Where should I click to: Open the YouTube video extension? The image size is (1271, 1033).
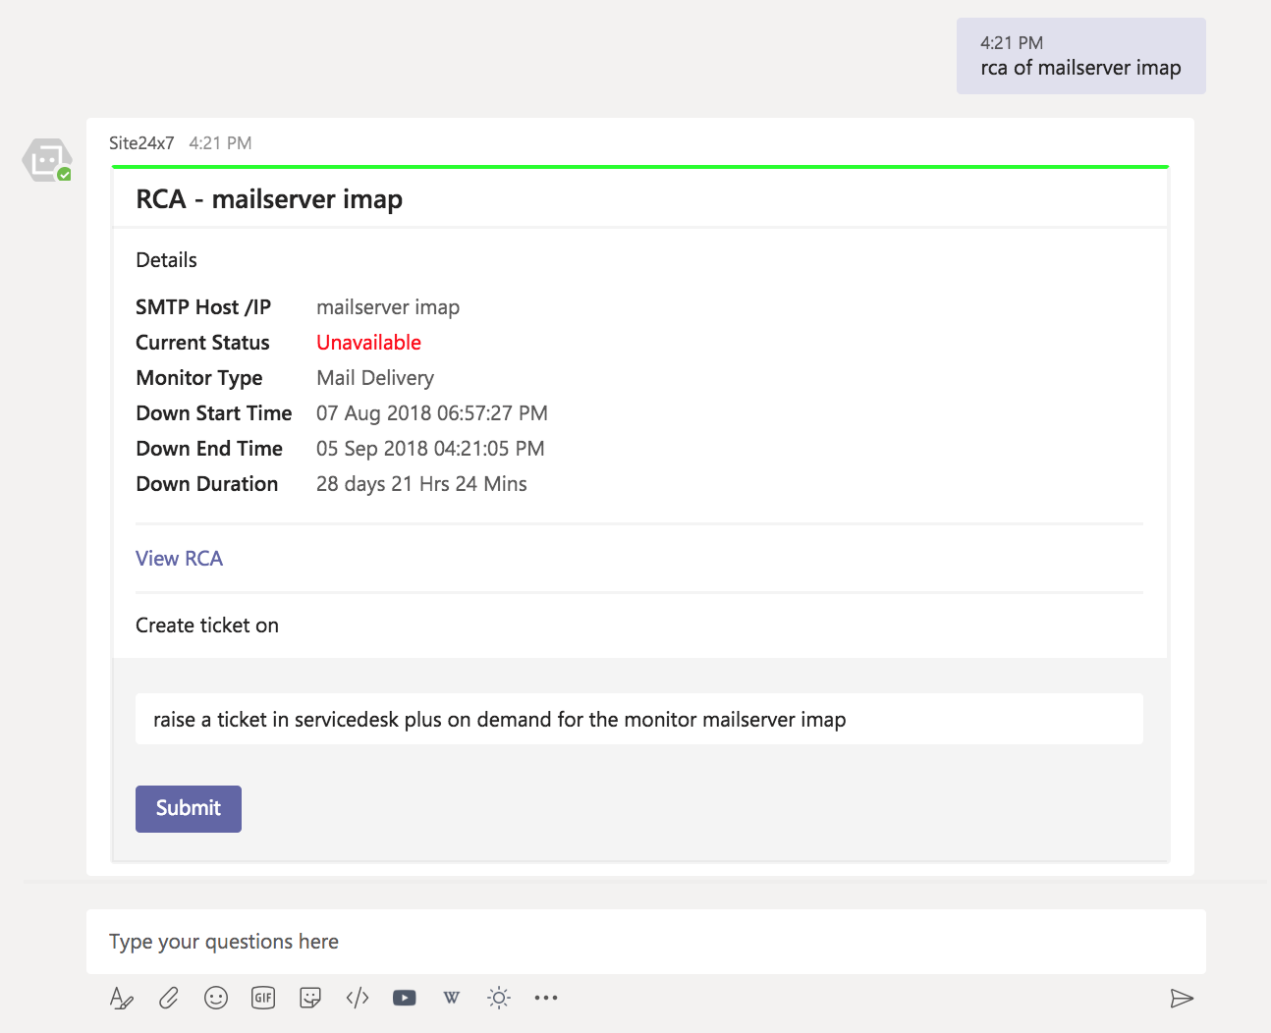click(404, 998)
